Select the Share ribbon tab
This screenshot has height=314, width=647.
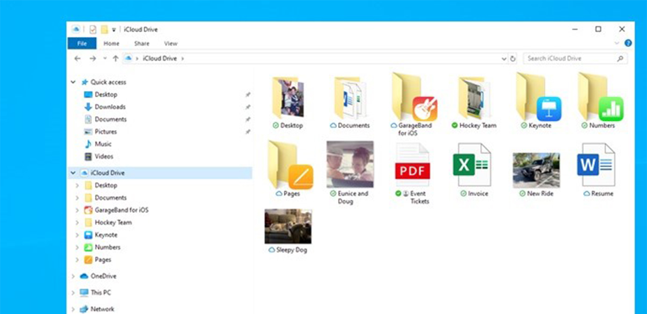coord(142,43)
